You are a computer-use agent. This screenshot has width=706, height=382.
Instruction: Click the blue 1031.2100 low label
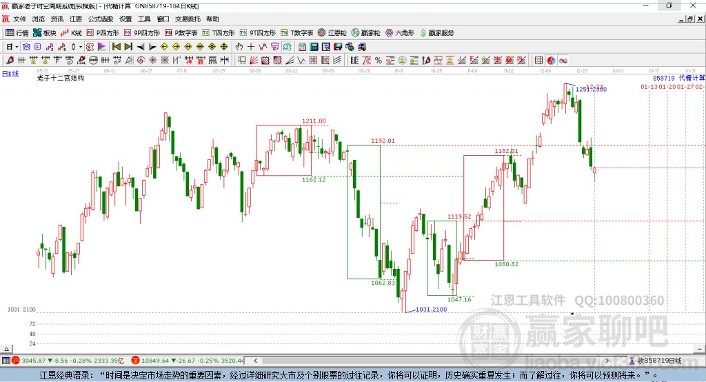click(x=432, y=310)
